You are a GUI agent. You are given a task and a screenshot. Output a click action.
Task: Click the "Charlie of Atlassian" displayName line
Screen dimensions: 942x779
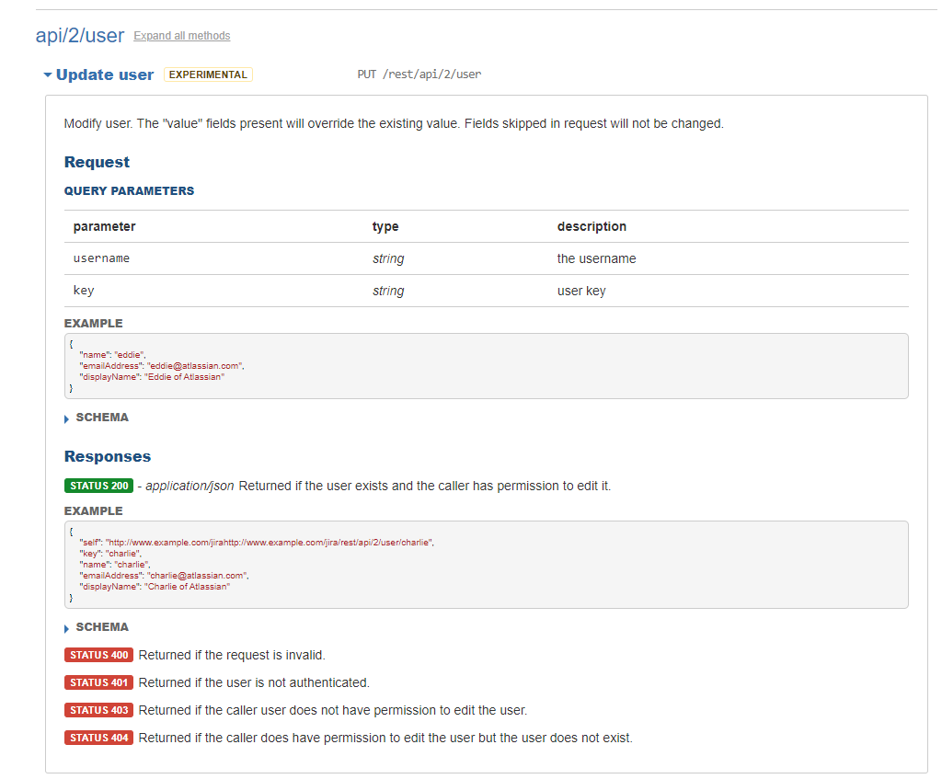[x=155, y=587]
